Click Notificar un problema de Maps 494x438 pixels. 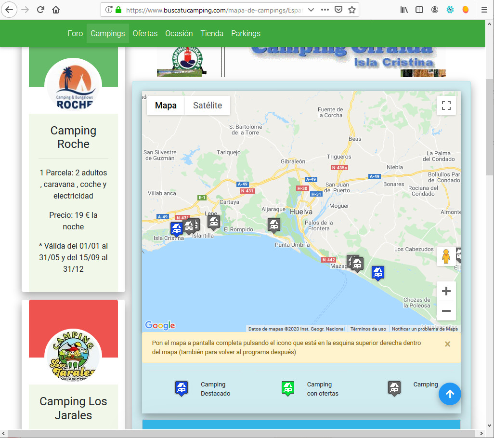424,329
